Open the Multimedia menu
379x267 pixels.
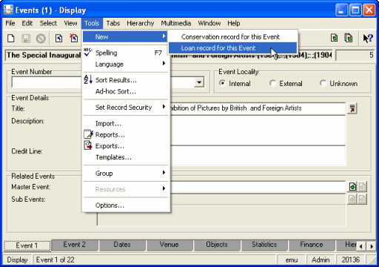click(x=176, y=23)
